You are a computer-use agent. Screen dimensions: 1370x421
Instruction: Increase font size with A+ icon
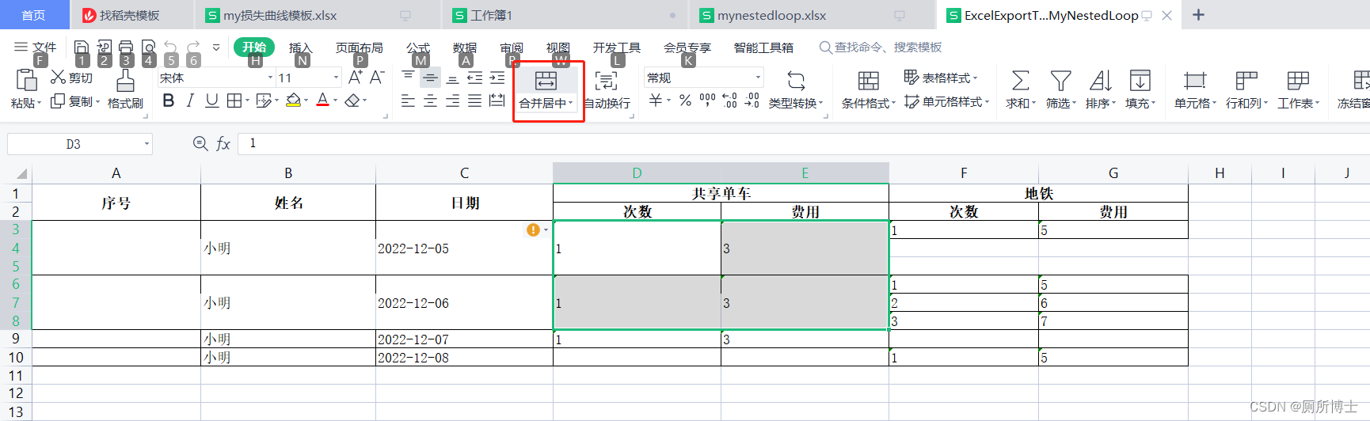coord(356,77)
